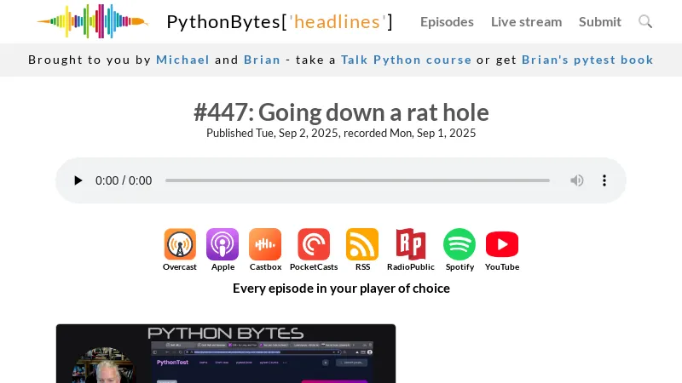Go to the Episodes menu item
This screenshot has height=383, width=682.
pos(447,21)
